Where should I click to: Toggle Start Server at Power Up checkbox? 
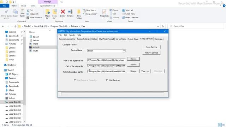[75, 80]
